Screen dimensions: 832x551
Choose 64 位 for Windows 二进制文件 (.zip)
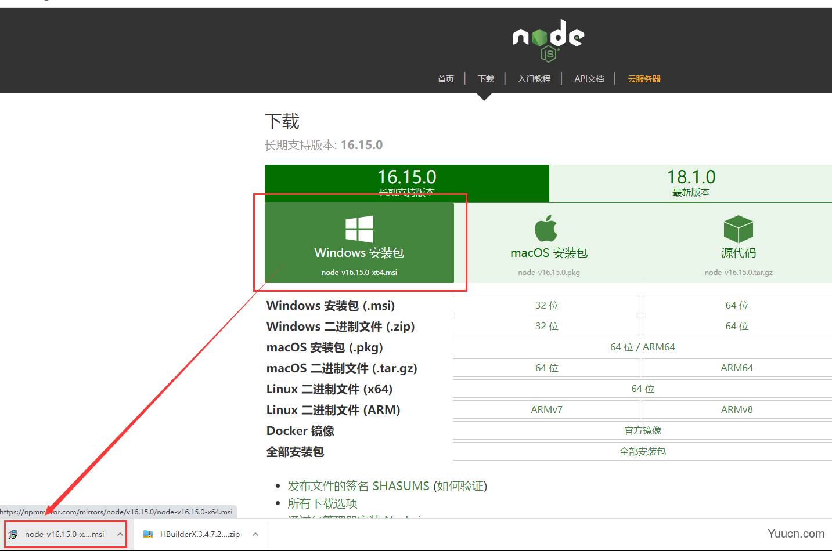coord(737,326)
